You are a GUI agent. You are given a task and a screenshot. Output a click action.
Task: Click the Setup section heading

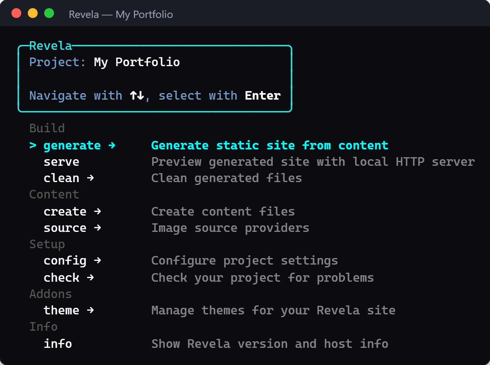pyautogui.click(x=47, y=244)
